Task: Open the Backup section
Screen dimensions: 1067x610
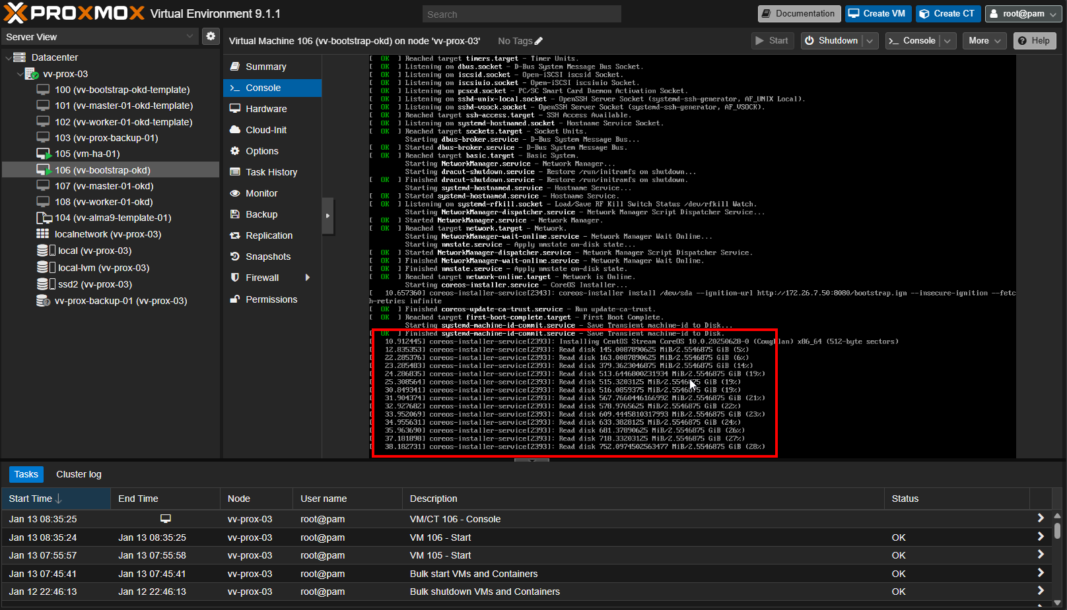Action: click(261, 214)
